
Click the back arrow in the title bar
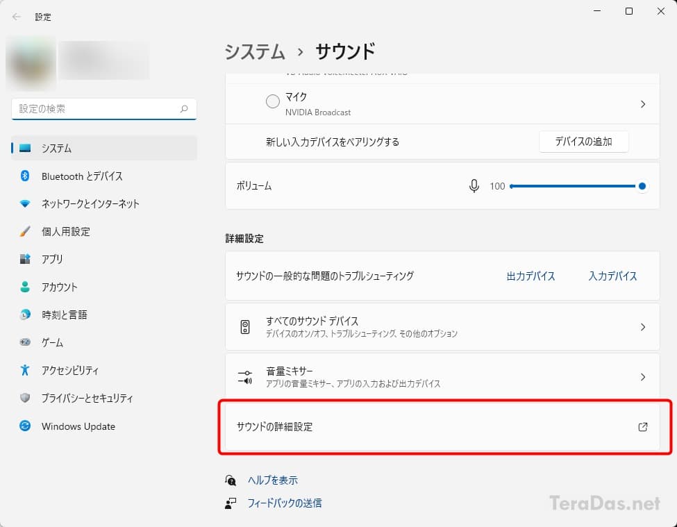coord(17,17)
